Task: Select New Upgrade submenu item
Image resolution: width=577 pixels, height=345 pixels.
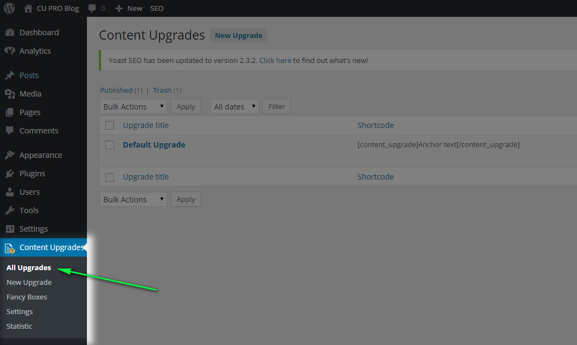Action: [x=29, y=282]
